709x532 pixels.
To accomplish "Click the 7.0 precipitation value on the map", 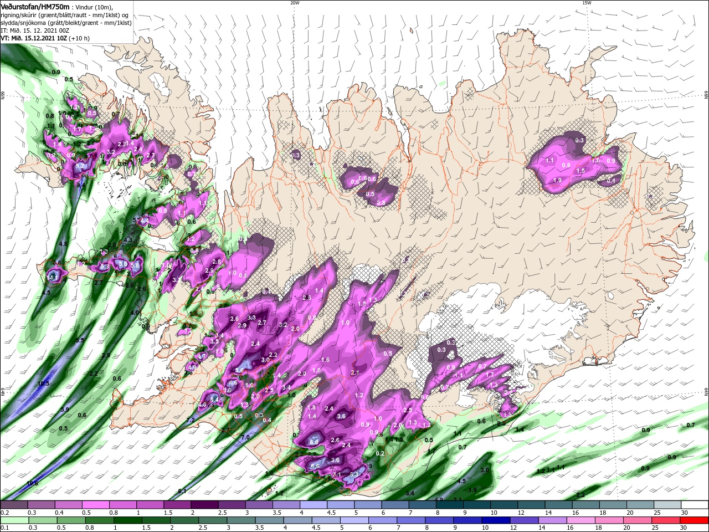I will (245, 438).
